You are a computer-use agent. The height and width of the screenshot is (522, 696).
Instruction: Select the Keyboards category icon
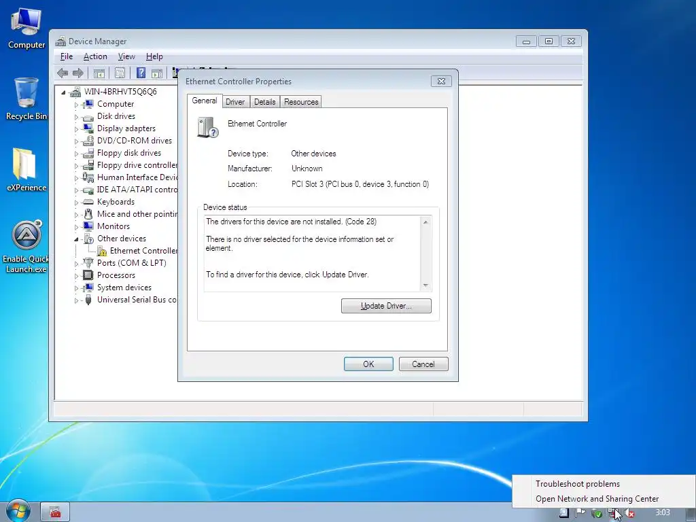tap(88, 202)
